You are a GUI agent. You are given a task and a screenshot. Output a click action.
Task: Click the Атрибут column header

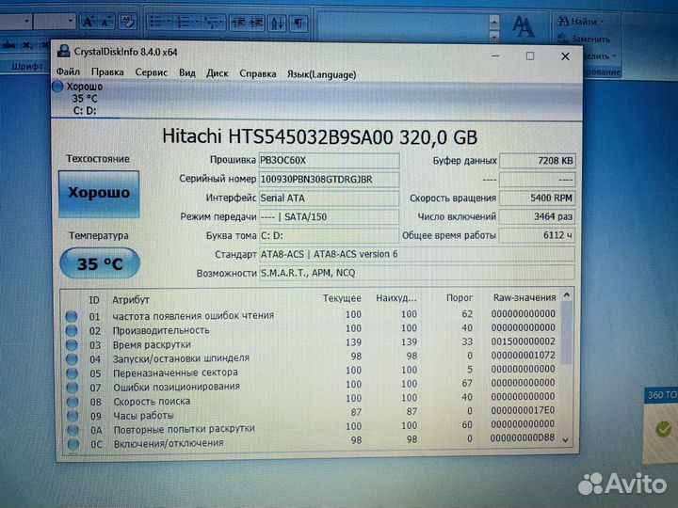(131, 300)
